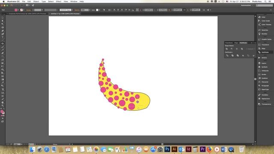The width and height of the screenshot is (274, 154).
Task: Click Divide in Pathfinders row
Action: click(x=227, y=56)
